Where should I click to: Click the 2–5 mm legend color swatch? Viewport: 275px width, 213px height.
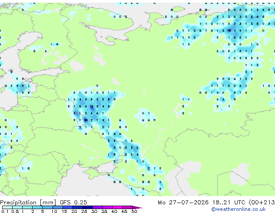pyautogui.click(x=37, y=207)
